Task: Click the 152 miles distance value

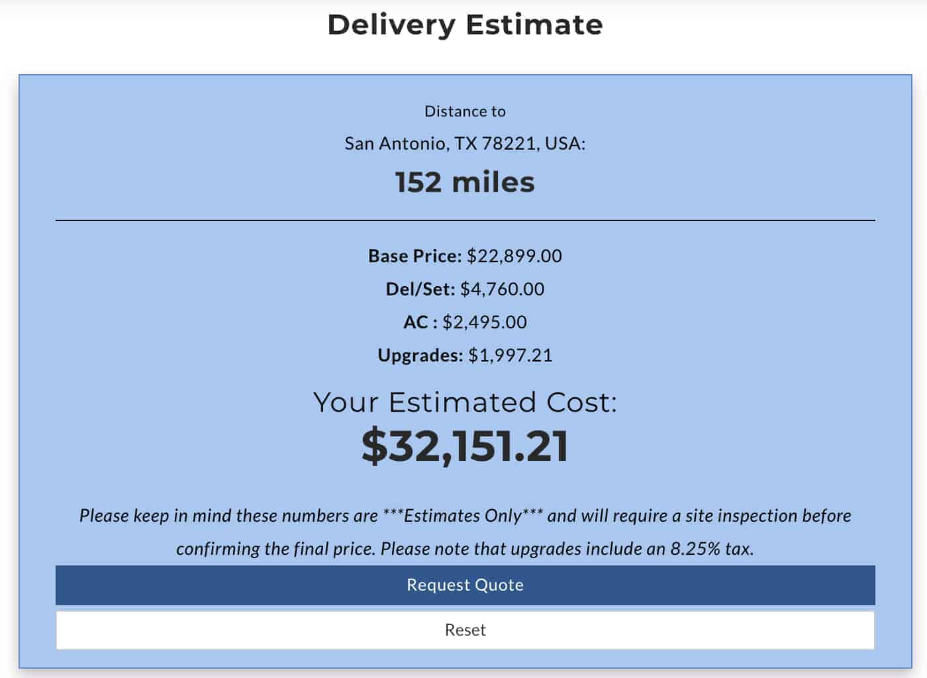Action: (465, 182)
